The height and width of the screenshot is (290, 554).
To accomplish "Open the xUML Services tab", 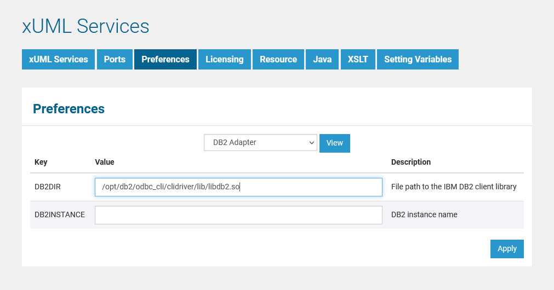I will (x=59, y=60).
